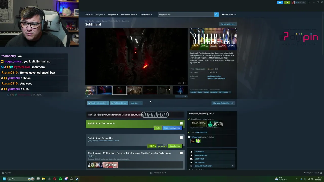Click the taskbar Ara search box
324x182 pixels.
click(x=21, y=179)
